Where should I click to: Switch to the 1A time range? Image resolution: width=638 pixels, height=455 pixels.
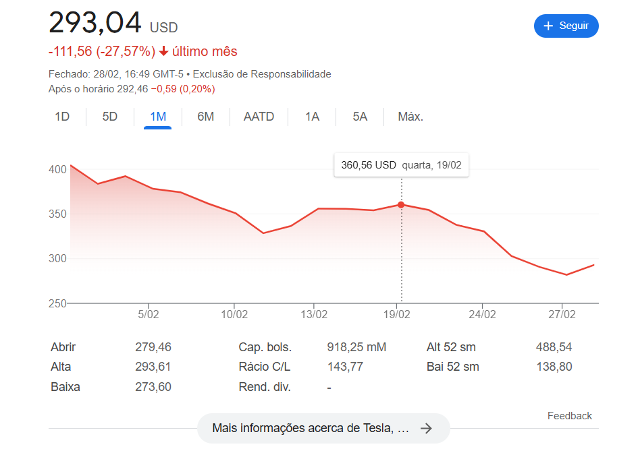[x=312, y=117]
